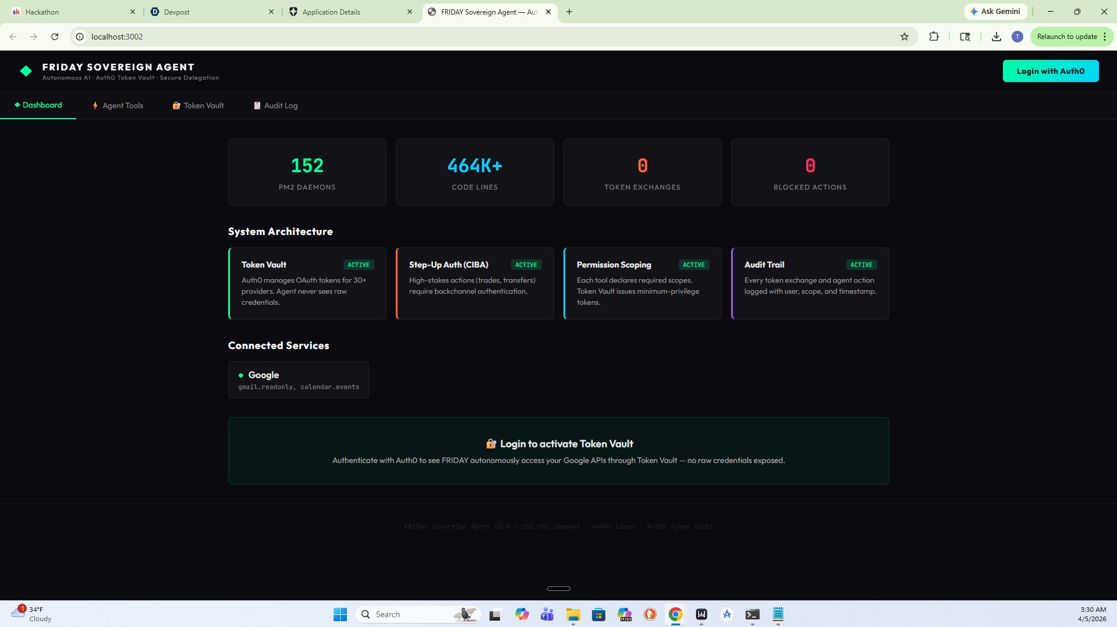The width and height of the screenshot is (1117, 627).
Task: Click the Login to activate Token Vault banner
Action: click(x=558, y=451)
